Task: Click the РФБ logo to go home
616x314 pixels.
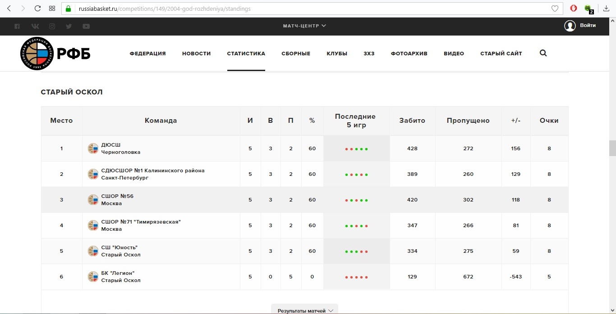Action: click(x=55, y=54)
